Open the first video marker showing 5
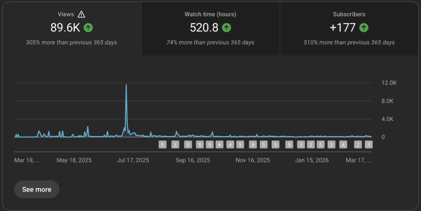Viewport: 421px width, 211px height. (162, 144)
